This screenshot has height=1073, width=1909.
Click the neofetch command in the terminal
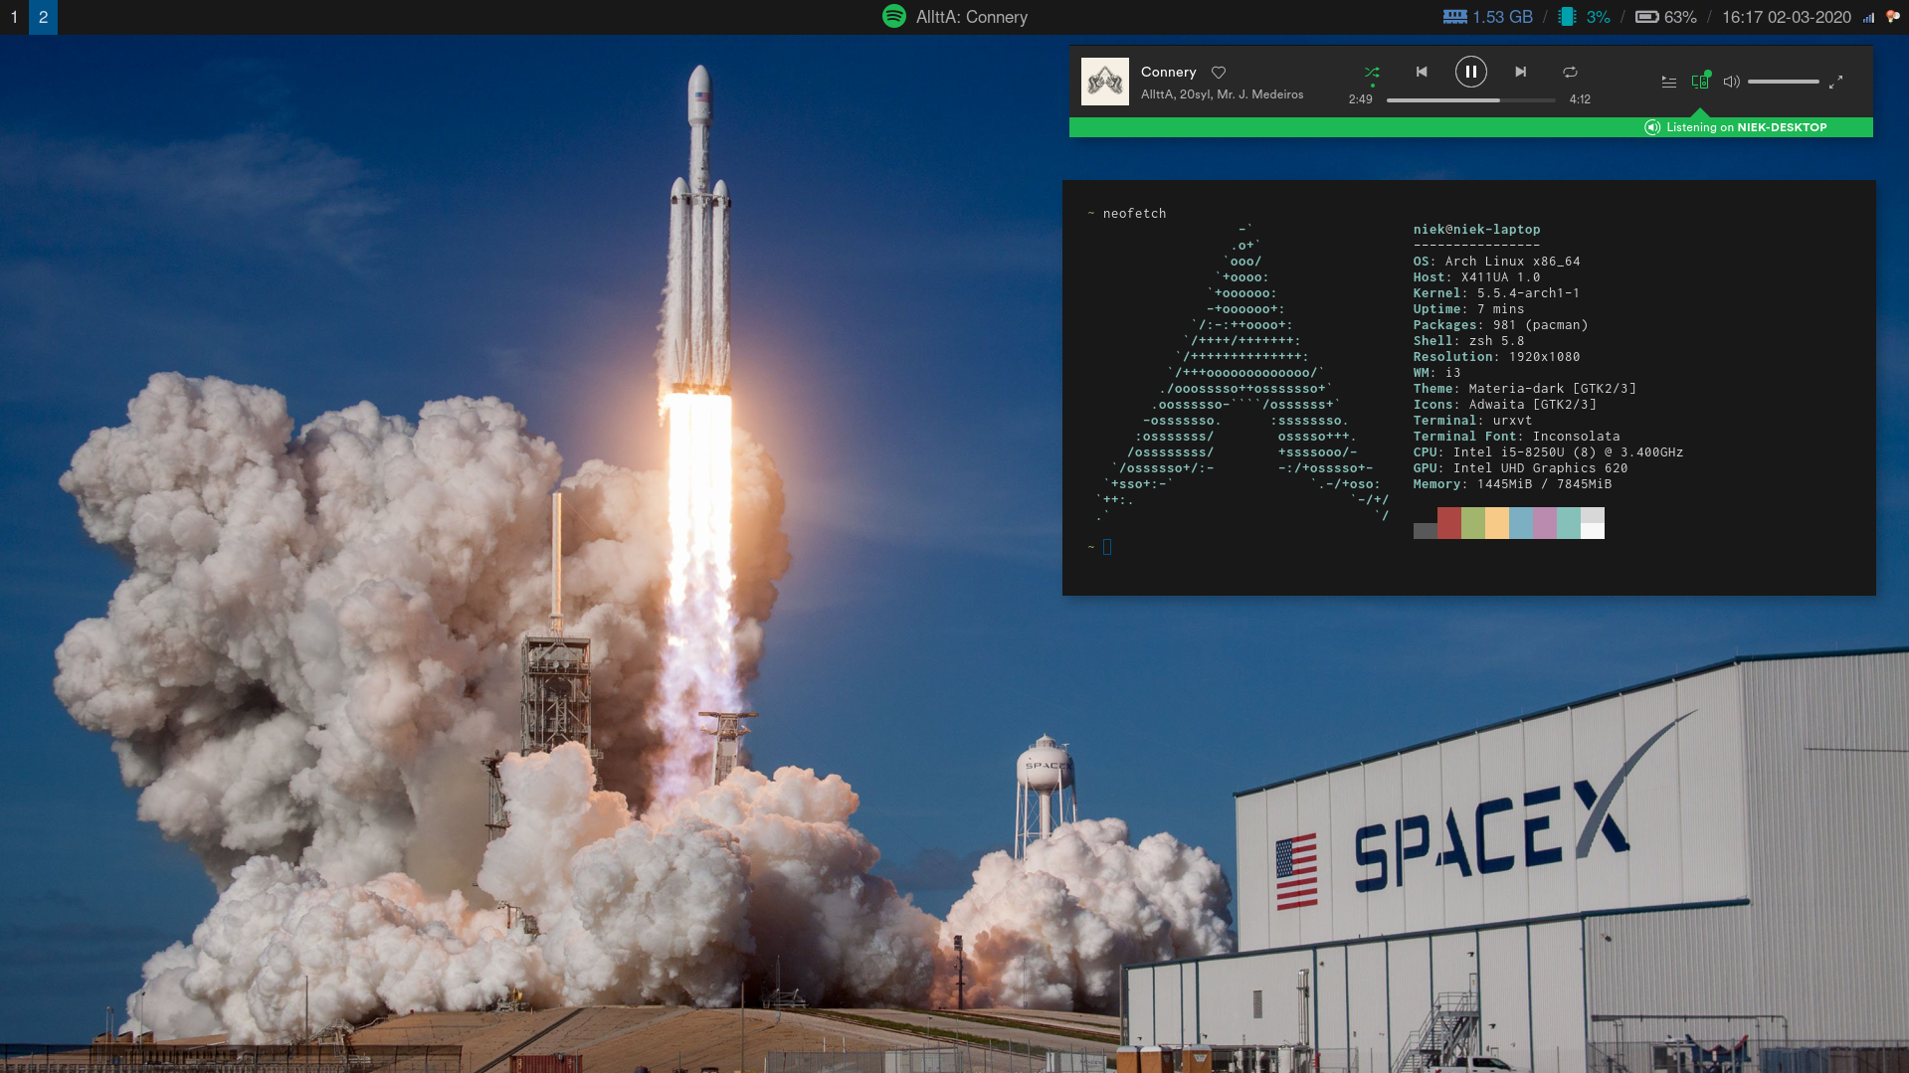(x=1134, y=213)
